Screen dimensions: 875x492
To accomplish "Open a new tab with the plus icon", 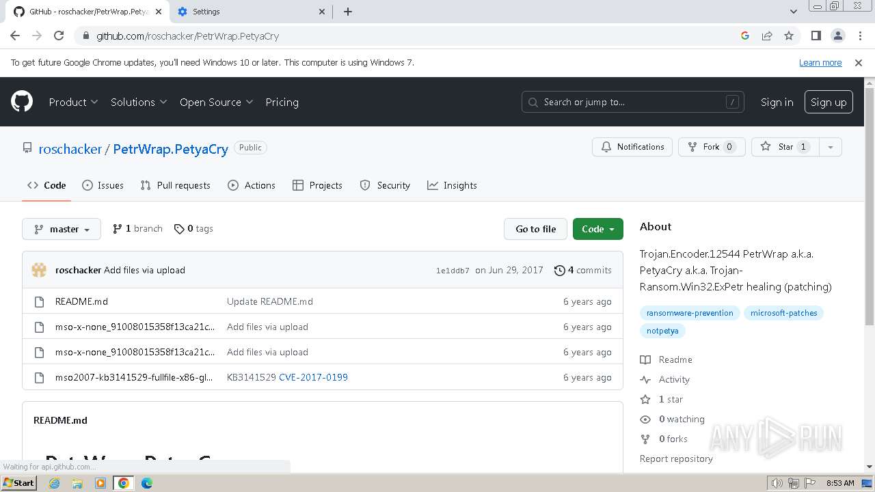I will (x=347, y=12).
